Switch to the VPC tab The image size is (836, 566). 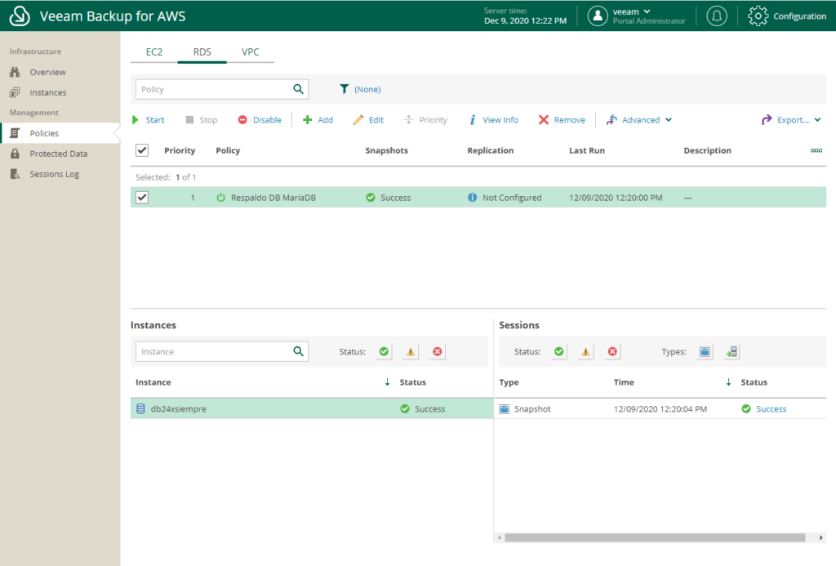pos(250,51)
